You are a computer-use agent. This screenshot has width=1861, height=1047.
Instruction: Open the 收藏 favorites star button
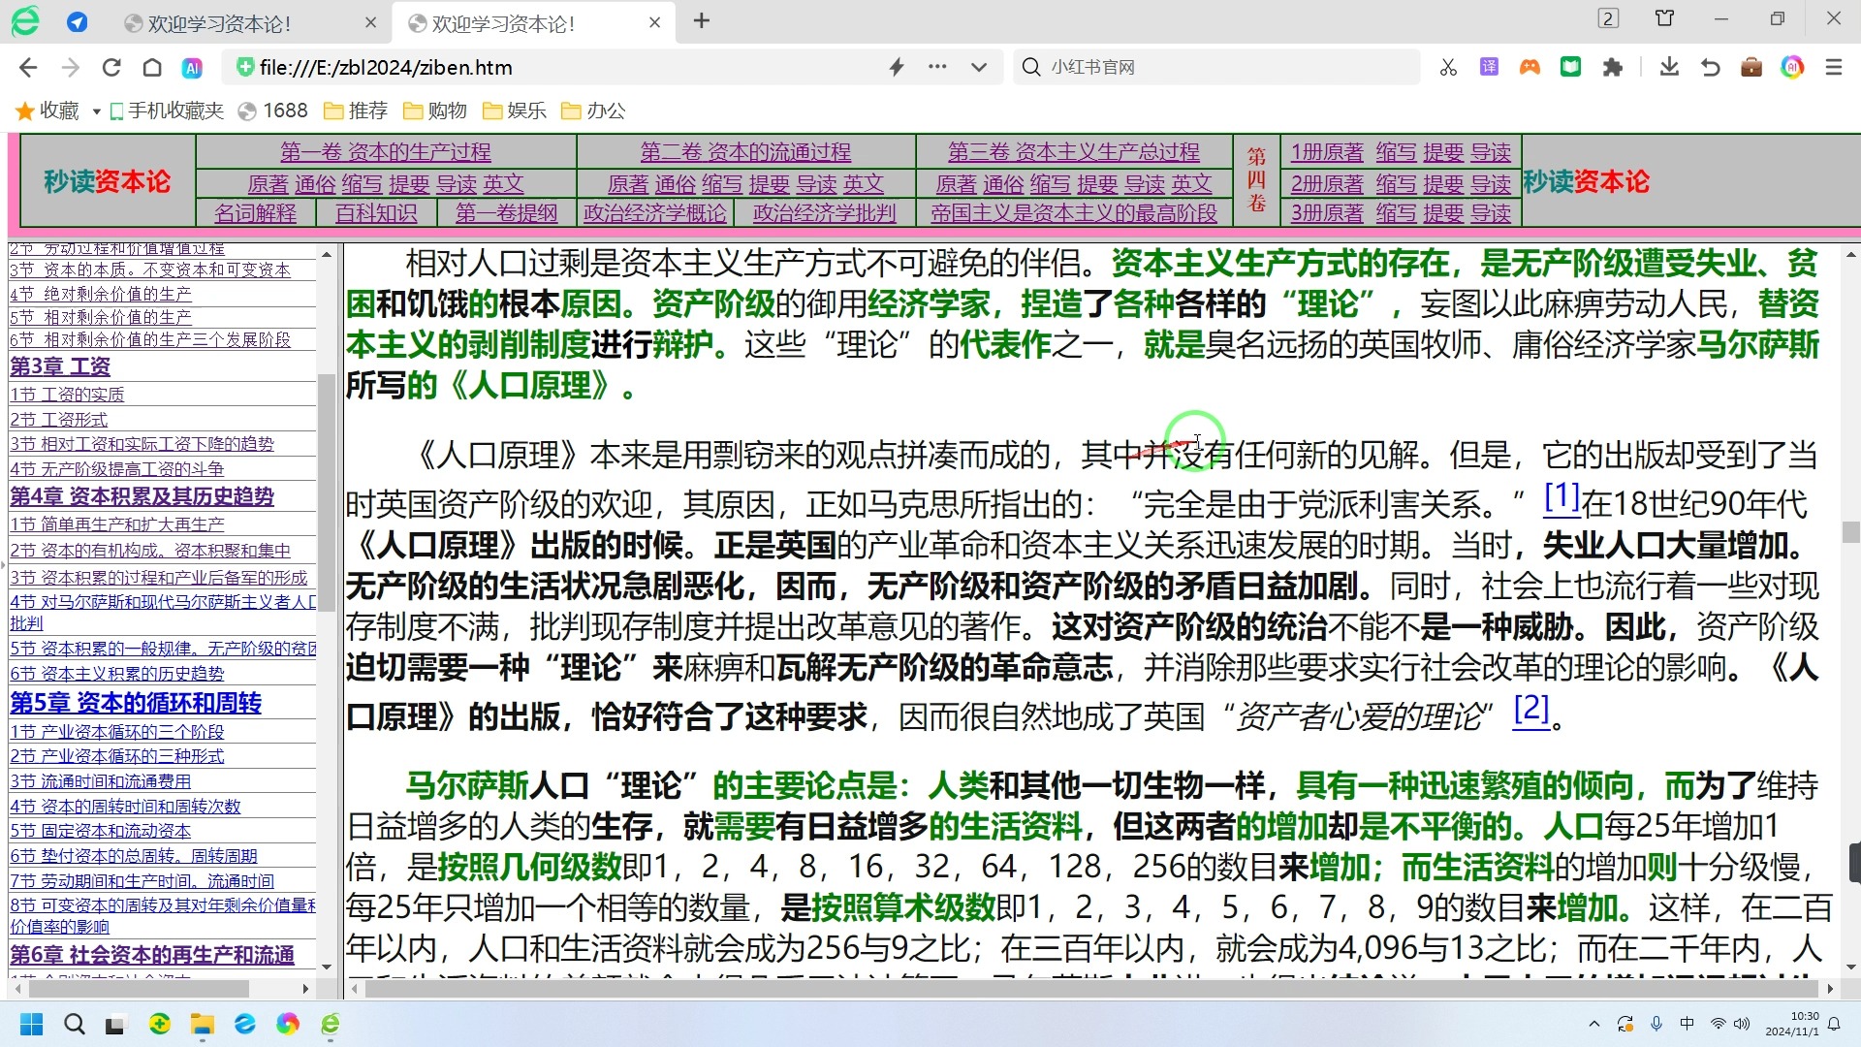click(47, 111)
